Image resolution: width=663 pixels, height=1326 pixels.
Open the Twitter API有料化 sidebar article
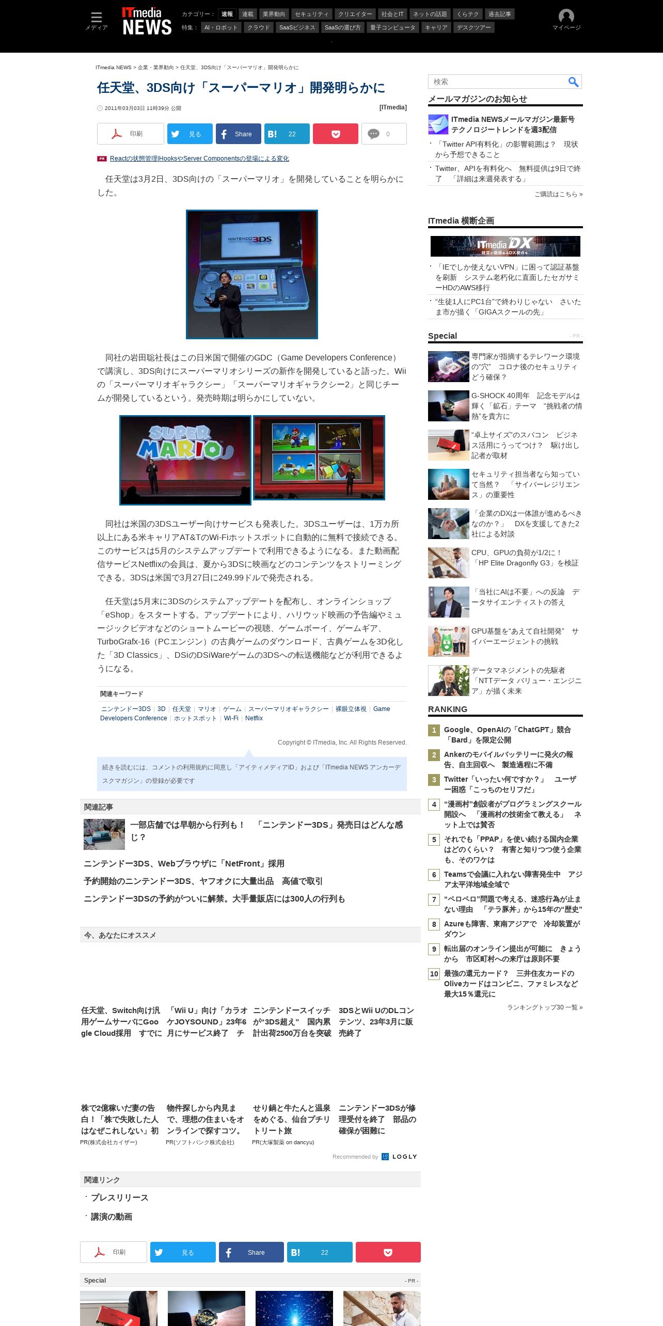[507, 149]
